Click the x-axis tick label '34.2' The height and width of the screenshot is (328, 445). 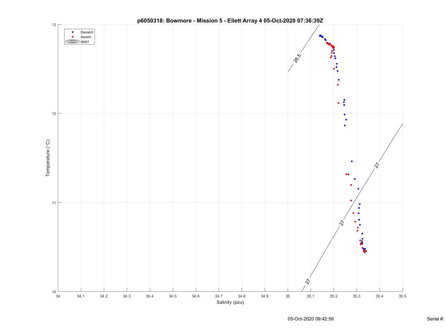(x=104, y=296)
